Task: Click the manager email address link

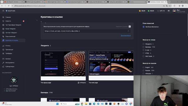Action: (x=11, y=89)
